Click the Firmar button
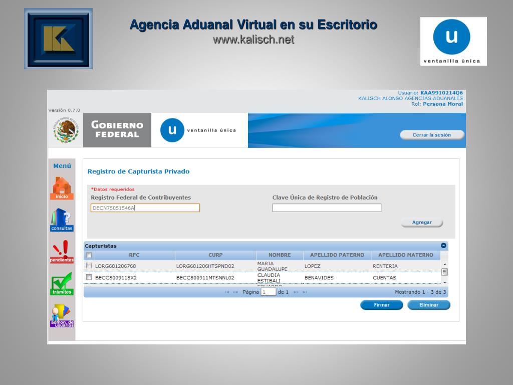The image size is (513, 385). (381, 305)
